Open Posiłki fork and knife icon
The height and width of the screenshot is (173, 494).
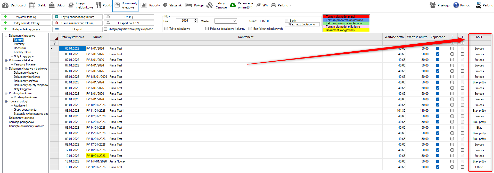pos(98,5)
